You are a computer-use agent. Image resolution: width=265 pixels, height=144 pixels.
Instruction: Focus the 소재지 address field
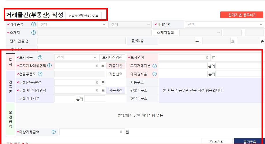95,33
